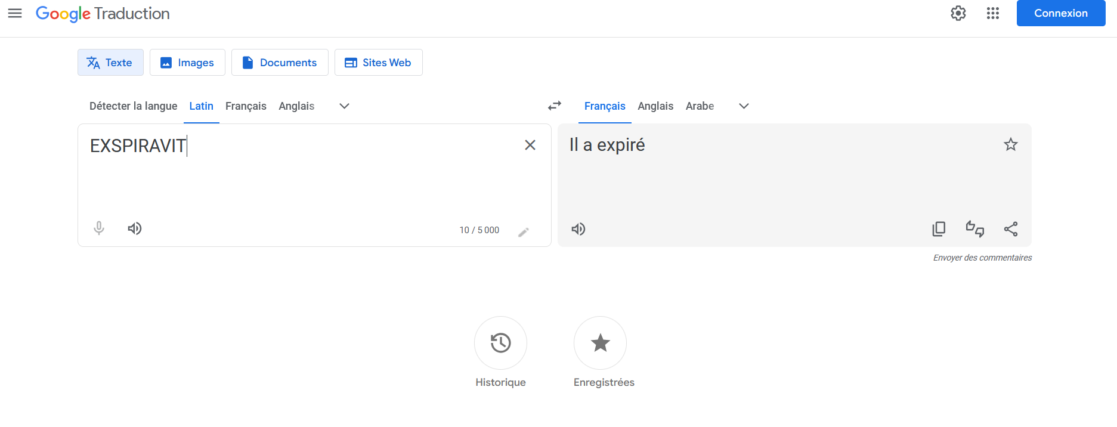
Task: Switch to Documents translation mode
Action: pyautogui.click(x=280, y=63)
